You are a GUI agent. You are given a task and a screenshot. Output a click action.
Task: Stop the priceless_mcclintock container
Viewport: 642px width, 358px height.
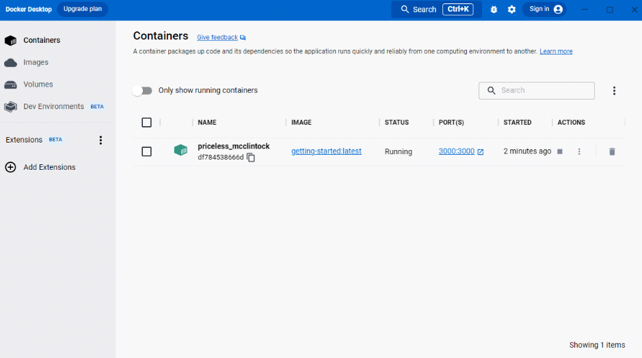click(x=560, y=151)
